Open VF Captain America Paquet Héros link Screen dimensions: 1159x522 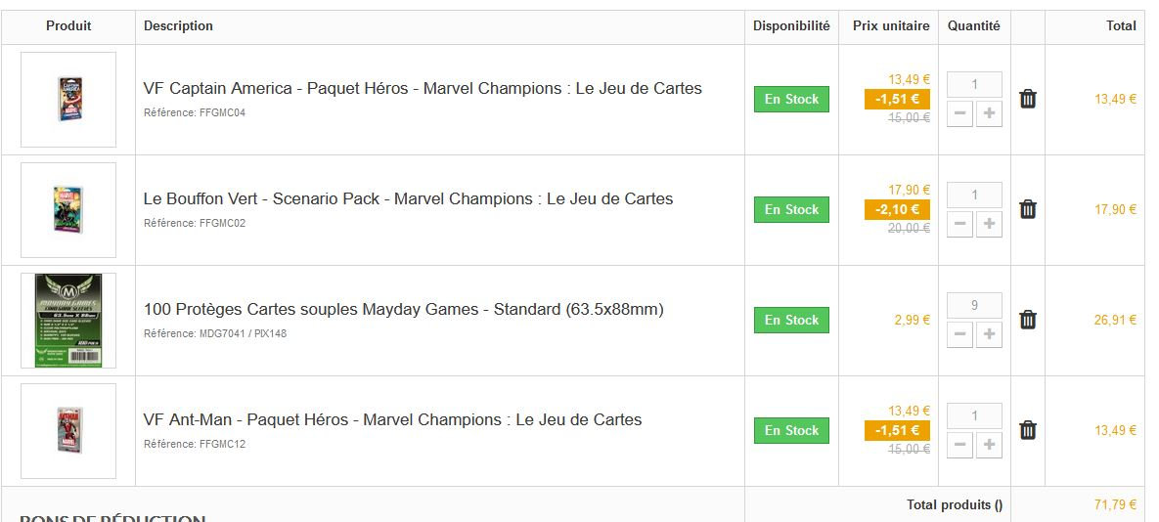click(423, 88)
